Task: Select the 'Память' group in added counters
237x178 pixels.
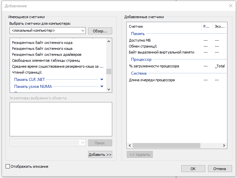Action: pyautogui.click(x=138, y=34)
